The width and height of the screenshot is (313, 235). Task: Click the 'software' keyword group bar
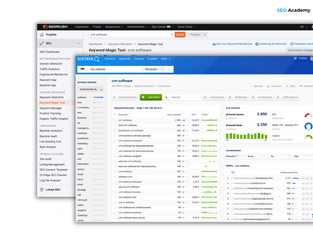(98, 98)
